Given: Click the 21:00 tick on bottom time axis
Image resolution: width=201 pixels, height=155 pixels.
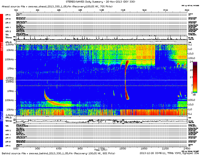Looking at the screenshot, I should [x=165, y=148].
